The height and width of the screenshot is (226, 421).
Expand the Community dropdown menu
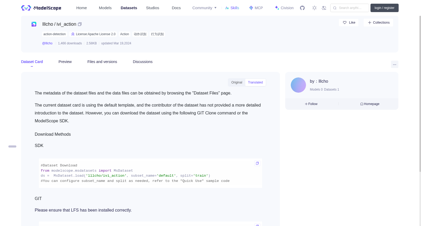coord(204,8)
